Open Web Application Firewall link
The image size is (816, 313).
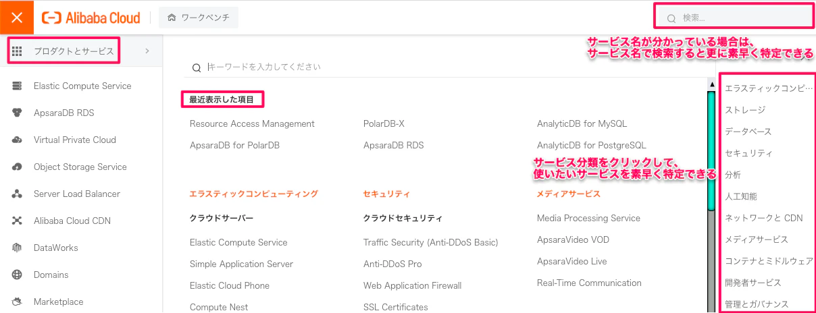click(x=412, y=286)
